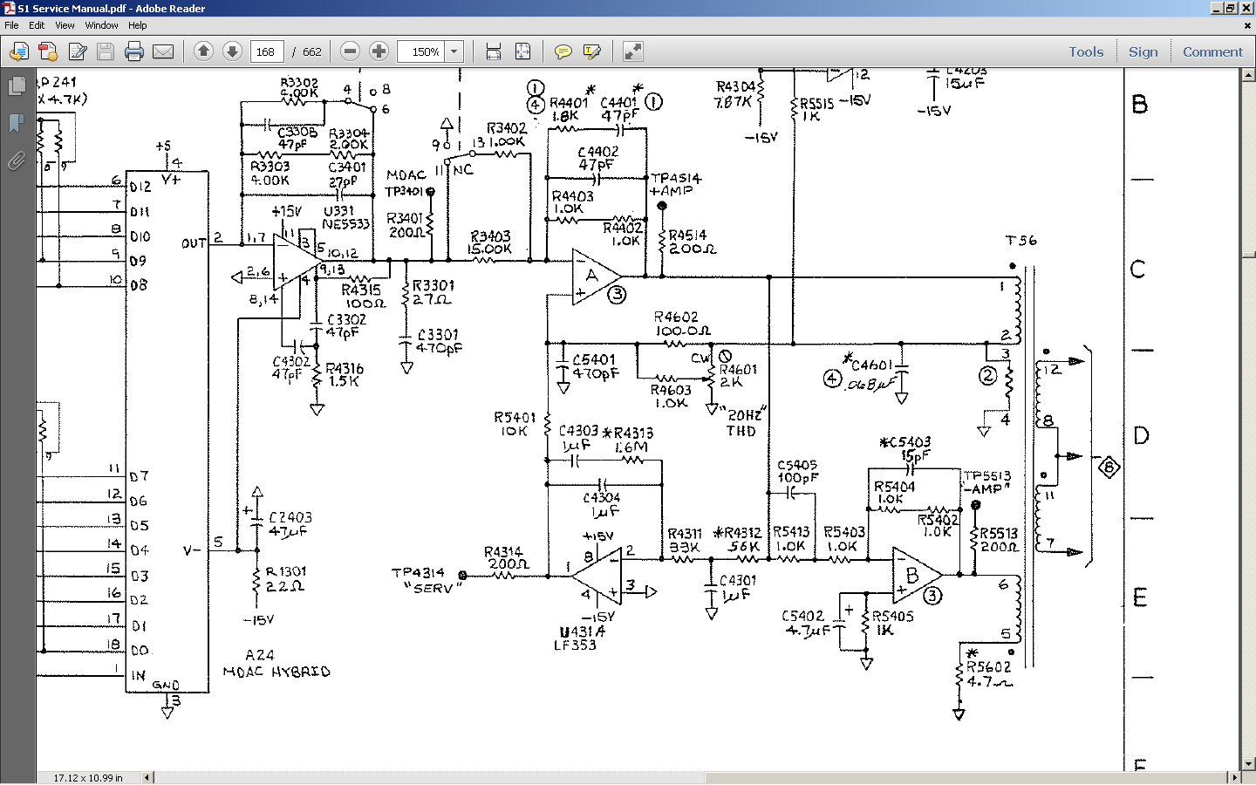Click the Create PDF online icon
Viewport: 1256px width, 785px height.
(x=18, y=51)
